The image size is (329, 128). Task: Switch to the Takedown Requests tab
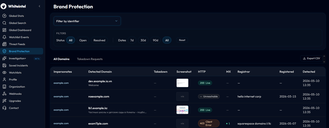(x=90, y=59)
